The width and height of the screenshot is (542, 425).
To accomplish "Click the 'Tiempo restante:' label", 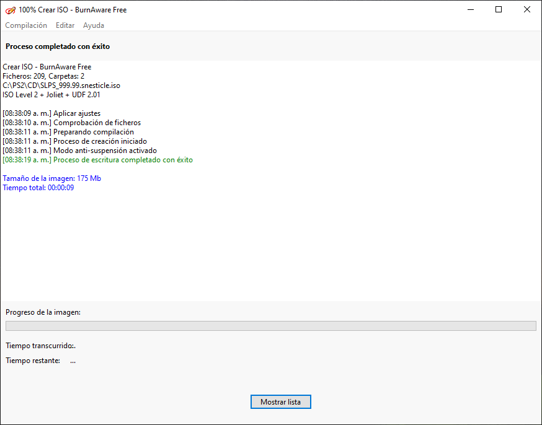I will (33, 361).
